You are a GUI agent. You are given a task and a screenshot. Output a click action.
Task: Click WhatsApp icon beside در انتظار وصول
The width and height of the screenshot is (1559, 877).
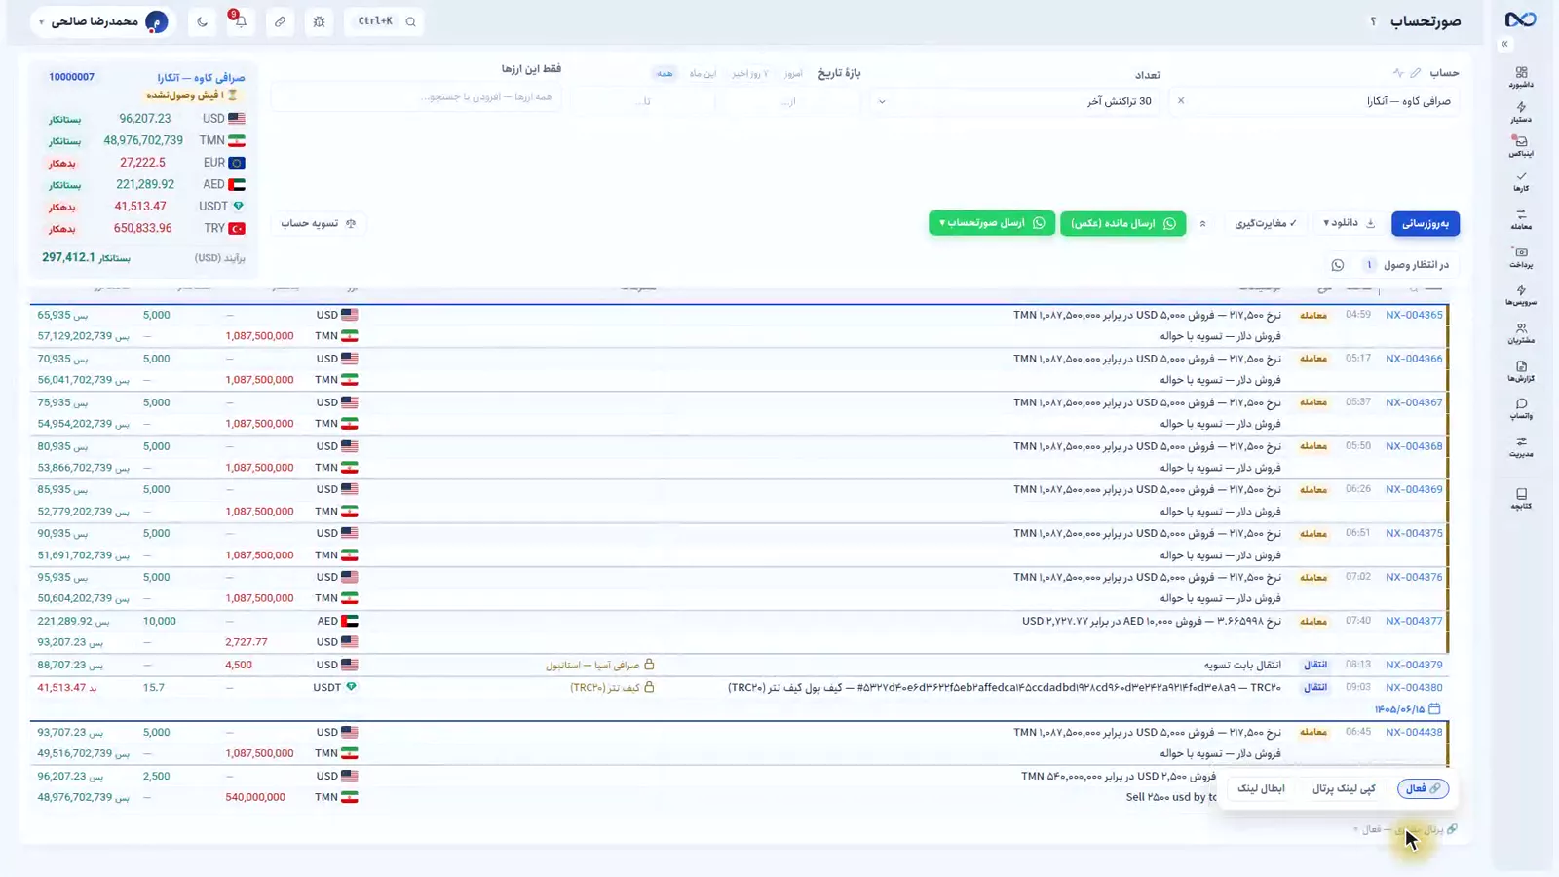tap(1338, 265)
